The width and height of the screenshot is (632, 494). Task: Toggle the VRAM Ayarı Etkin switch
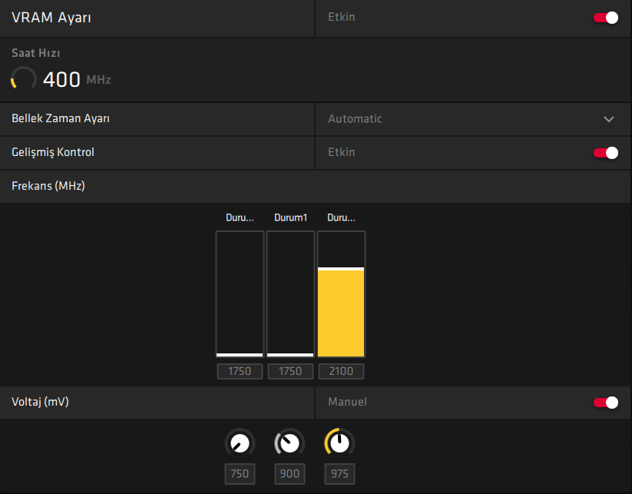(x=605, y=18)
